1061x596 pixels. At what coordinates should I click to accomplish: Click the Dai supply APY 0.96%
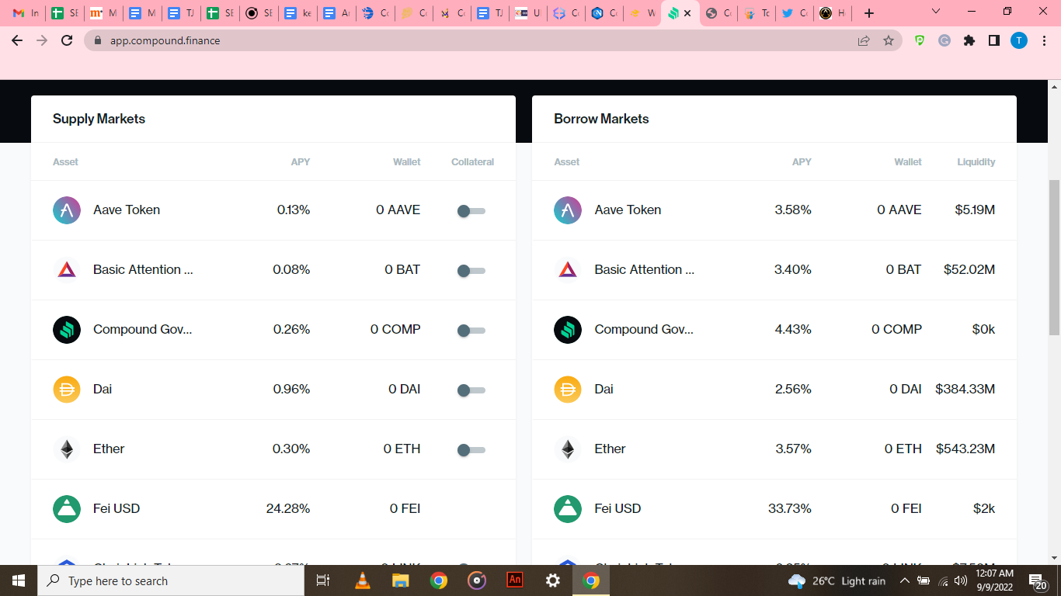(291, 390)
